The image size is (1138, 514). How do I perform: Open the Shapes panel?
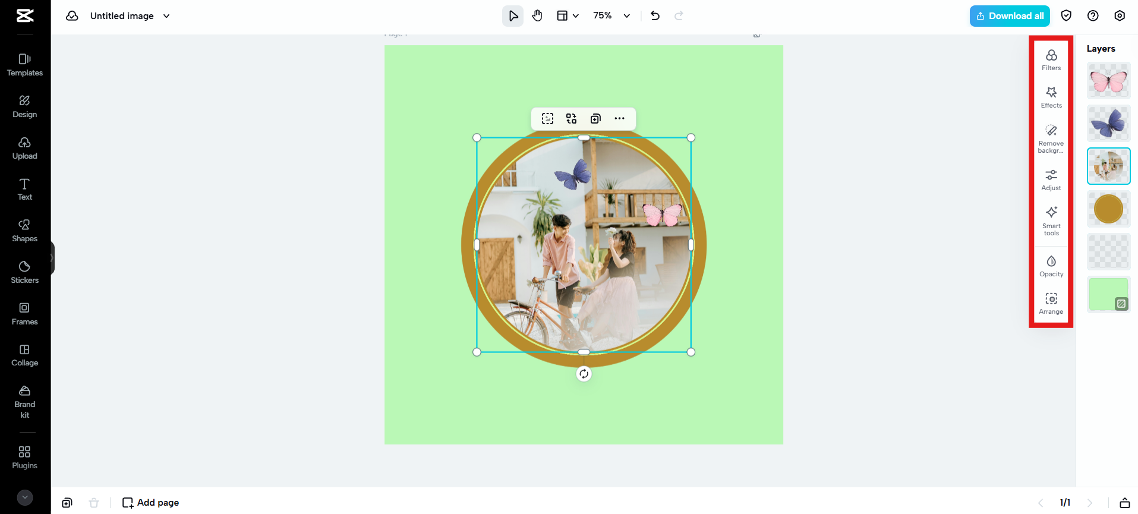25,231
